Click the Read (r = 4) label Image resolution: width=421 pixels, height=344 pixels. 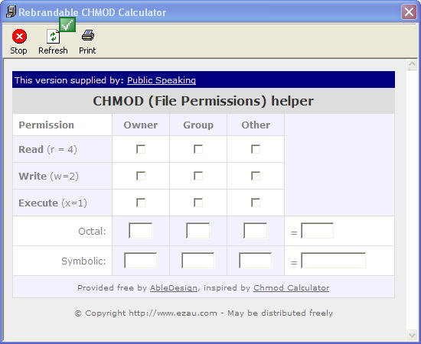point(47,149)
